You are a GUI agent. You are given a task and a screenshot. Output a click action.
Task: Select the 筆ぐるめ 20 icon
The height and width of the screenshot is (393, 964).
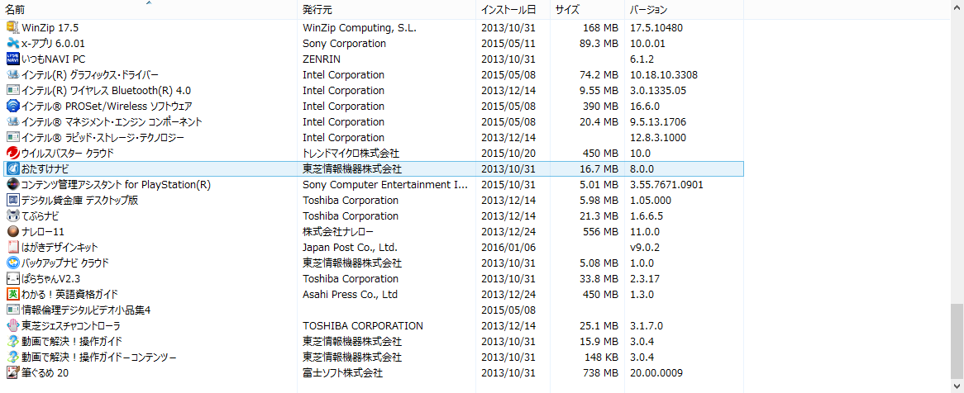click(x=12, y=372)
